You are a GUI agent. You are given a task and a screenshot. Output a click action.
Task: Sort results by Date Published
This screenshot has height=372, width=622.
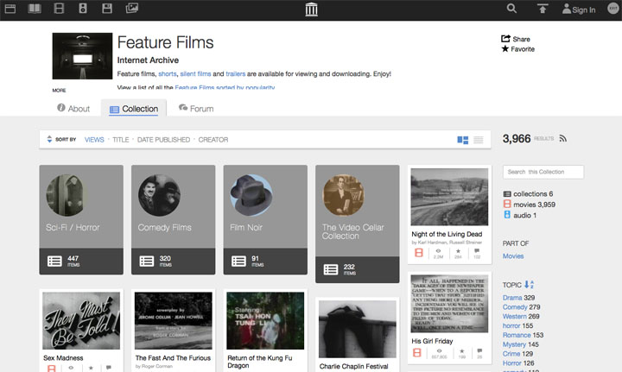pos(163,139)
